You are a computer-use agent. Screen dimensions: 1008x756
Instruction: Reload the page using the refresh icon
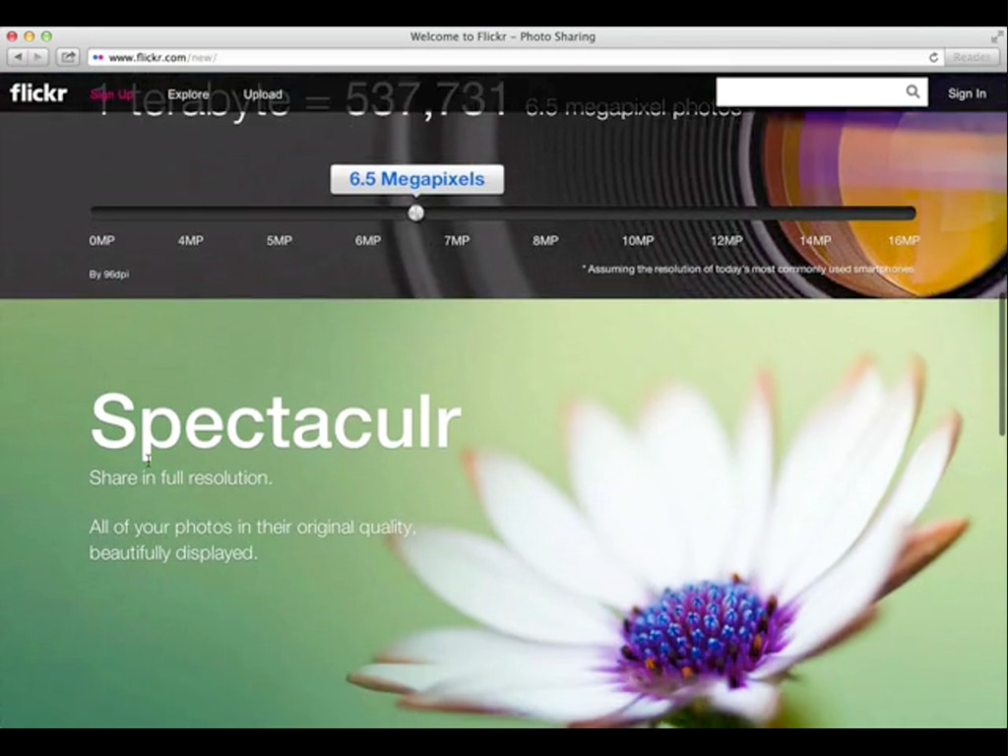(x=933, y=57)
